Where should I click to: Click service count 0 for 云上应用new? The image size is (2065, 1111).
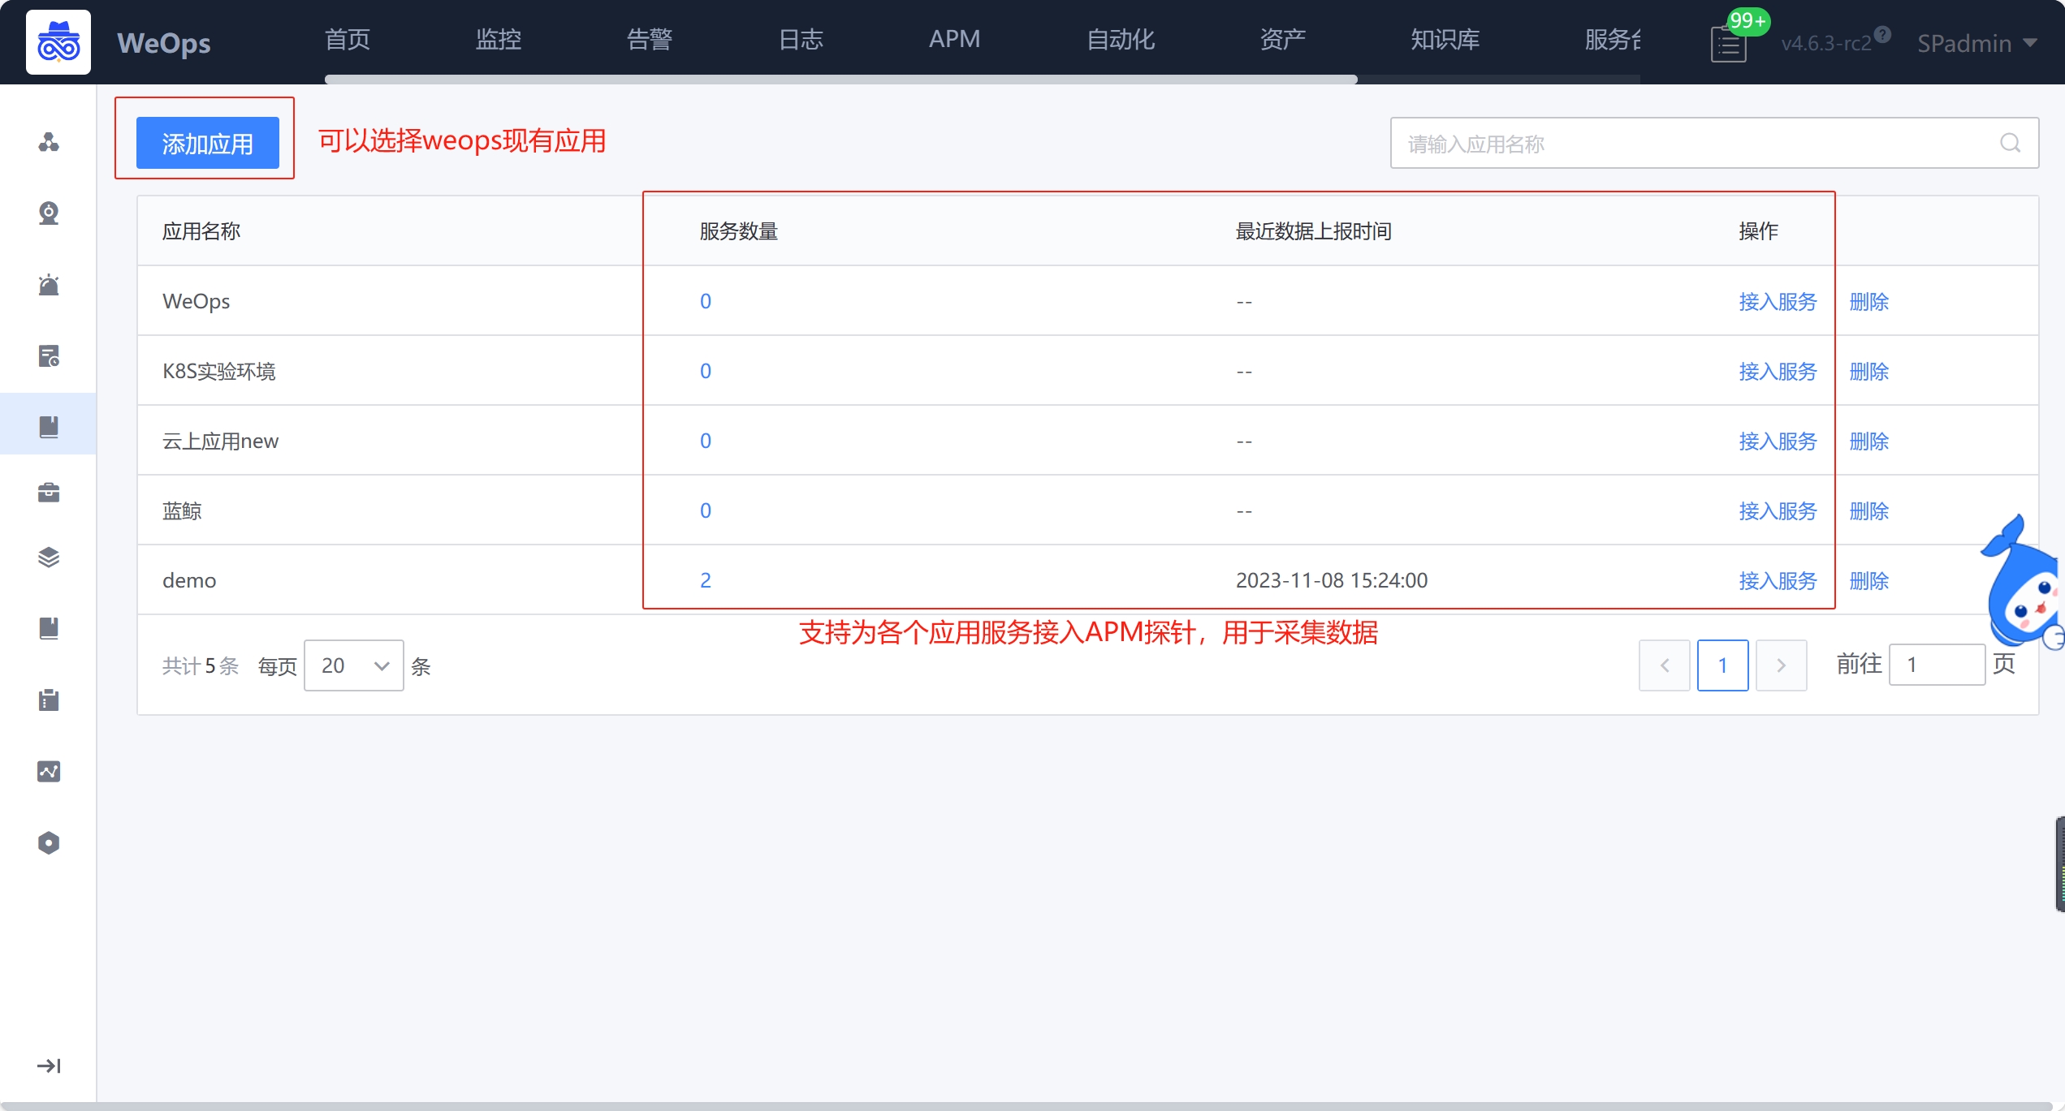[706, 441]
